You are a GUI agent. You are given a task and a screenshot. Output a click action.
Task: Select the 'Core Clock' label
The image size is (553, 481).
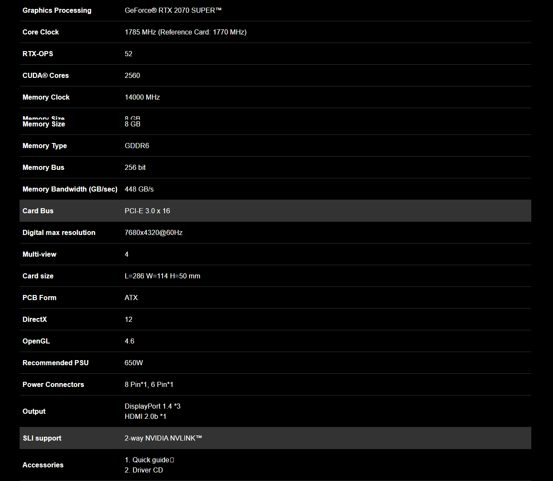40,32
